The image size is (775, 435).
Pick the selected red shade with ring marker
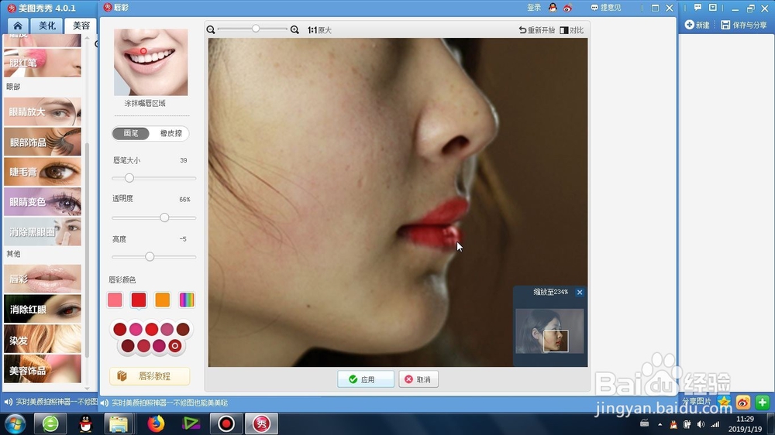point(174,346)
